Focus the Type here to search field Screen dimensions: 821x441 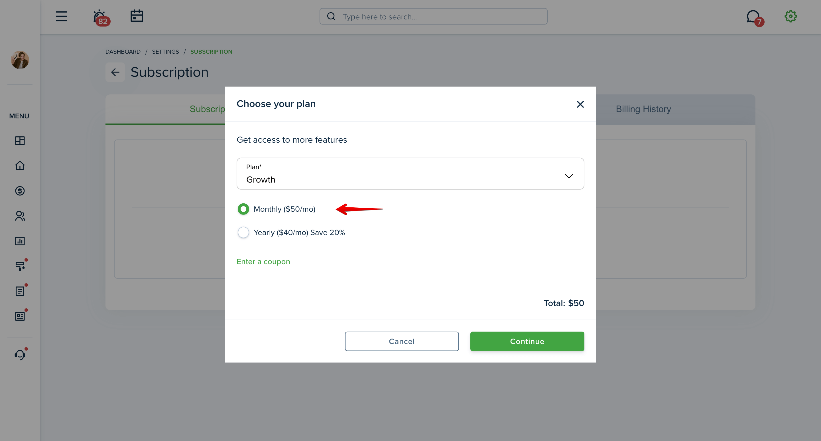tap(433, 16)
